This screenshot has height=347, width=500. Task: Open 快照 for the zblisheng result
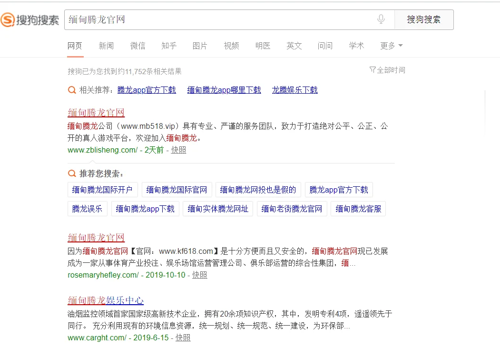178,150
